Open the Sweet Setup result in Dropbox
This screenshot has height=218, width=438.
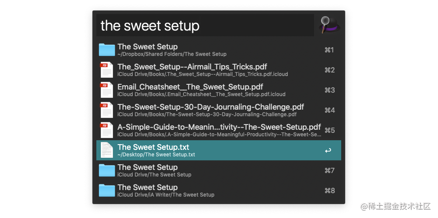pyautogui.click(x=219, y=50)
